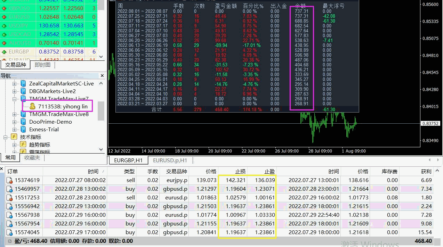Click the 趋势指标 indicator folder icon
Viewport: 443px width, 247px height.
click(x=23, y=145)
